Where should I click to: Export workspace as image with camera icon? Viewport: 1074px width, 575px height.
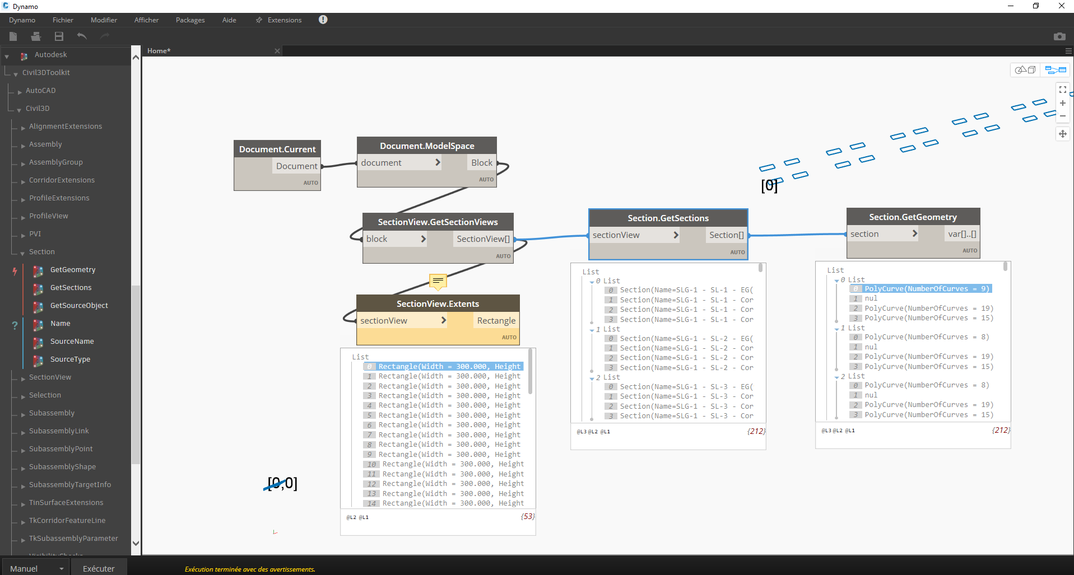1059,36
